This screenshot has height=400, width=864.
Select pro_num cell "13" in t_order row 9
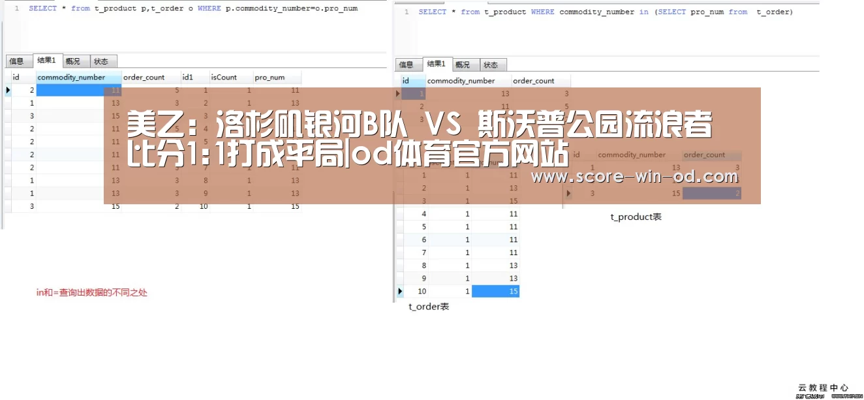(x=495, y=279)
